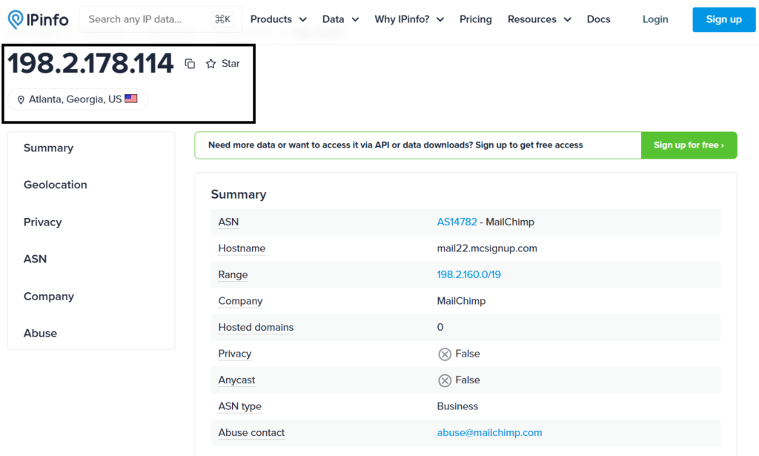Select Privacy in the sidebar
759x456 pixels.
[42, 222]
